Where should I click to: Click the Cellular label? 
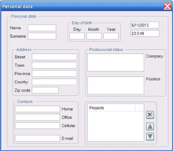[68, 126]
